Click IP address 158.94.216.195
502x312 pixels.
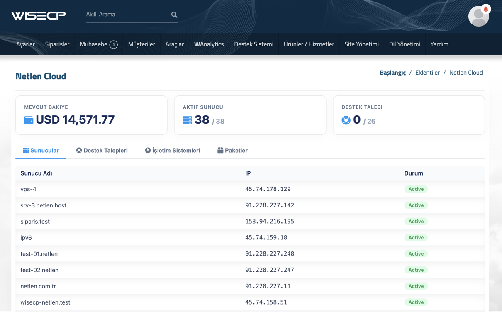(x=270, y=222)
